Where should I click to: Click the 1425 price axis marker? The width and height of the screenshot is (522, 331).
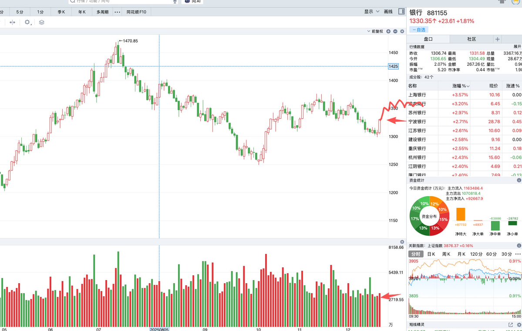click(x=393, y=66)
